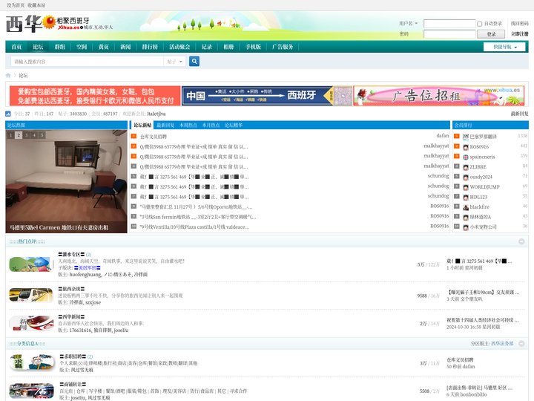The image size is (534, 401).
Task: Switch to the 最新回复 tab
Action: 165,125
